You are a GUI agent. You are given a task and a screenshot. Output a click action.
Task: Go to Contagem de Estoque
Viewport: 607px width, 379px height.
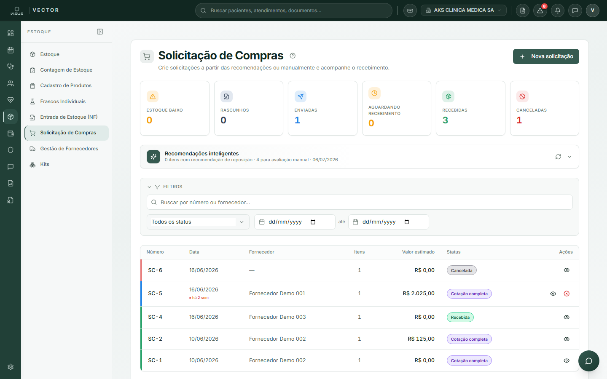(67, 70)
